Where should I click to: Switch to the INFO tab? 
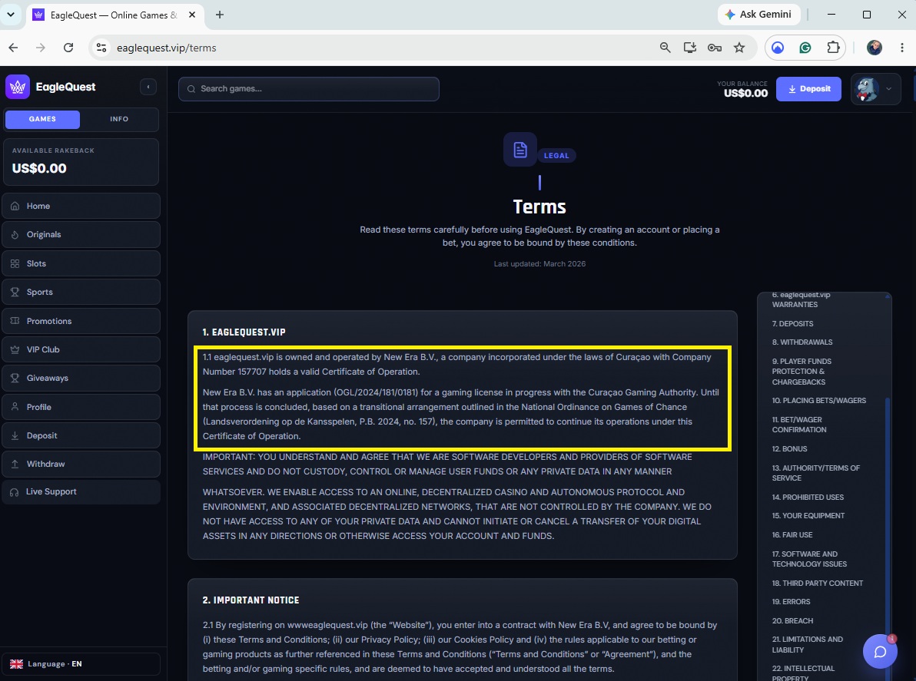[x=119, y=119]
